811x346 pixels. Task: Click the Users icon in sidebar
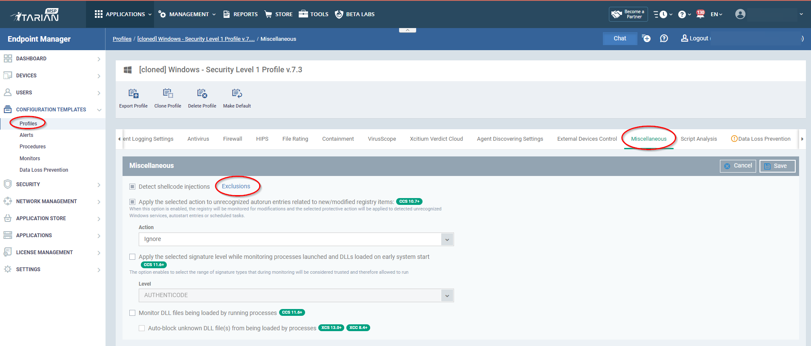8,92
